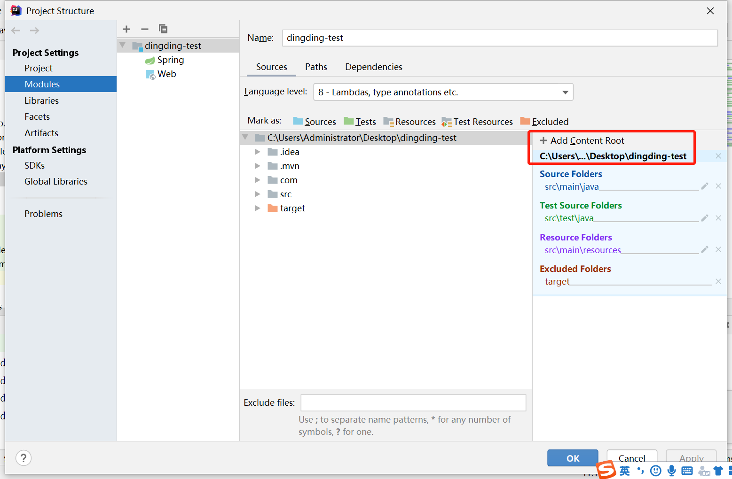732x479 pixels.
Task: Unmark src\test\java test folder
Action: tap(718, 218)
